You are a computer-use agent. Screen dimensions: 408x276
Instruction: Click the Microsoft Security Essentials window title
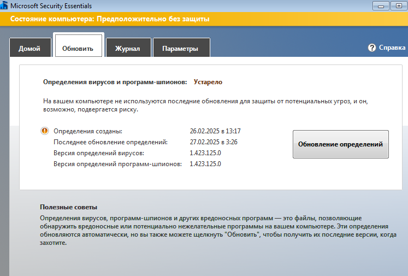tap(51, 6)
